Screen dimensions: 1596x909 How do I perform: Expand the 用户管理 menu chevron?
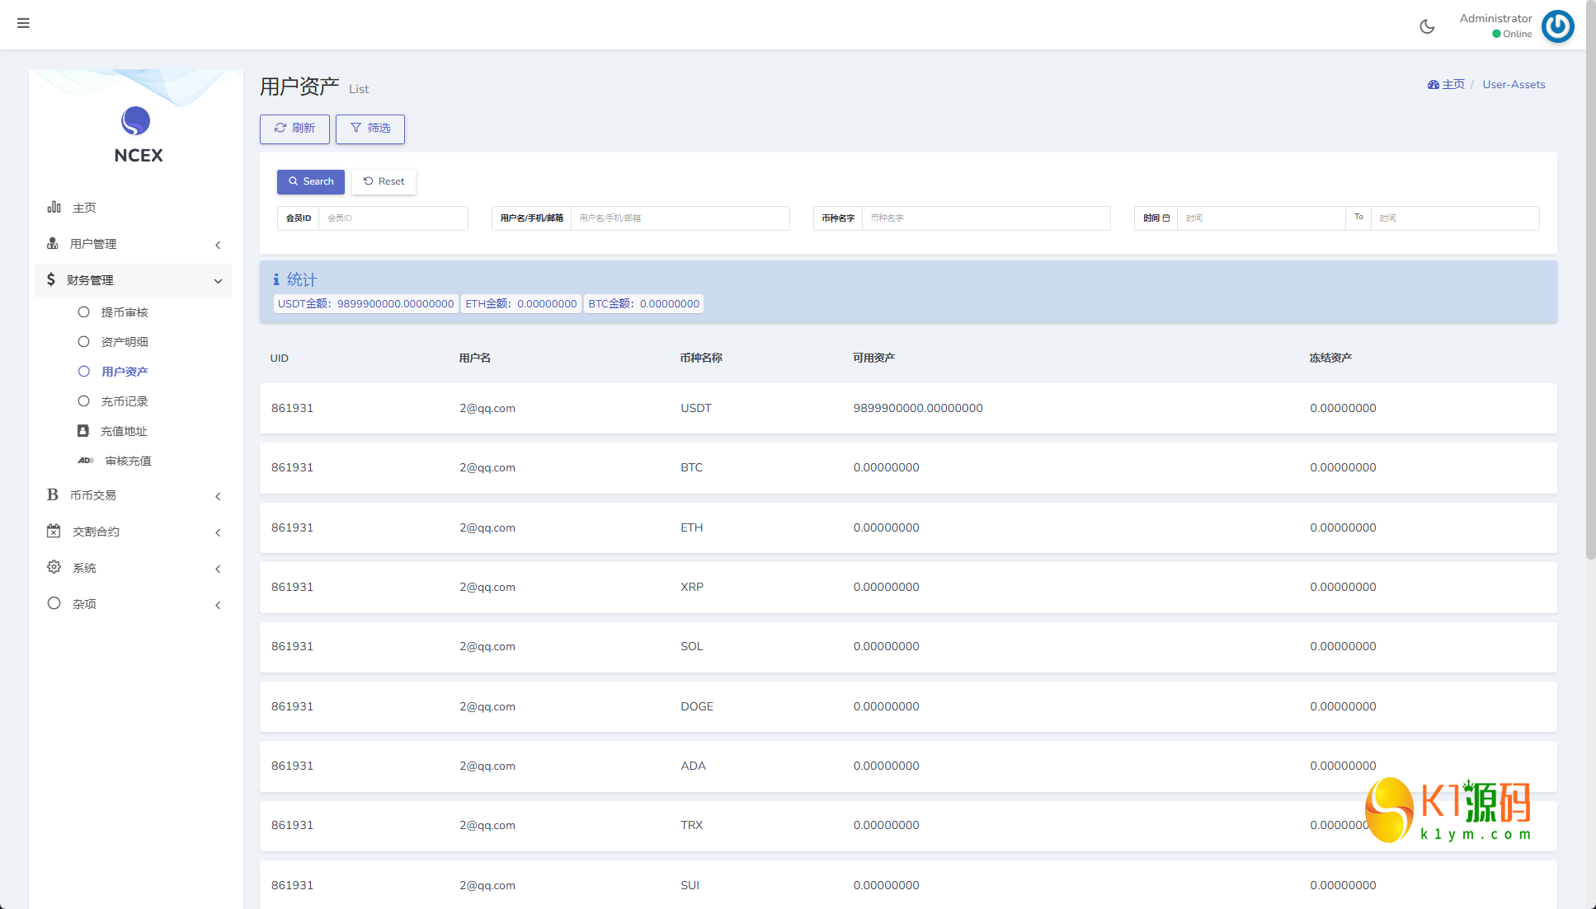coord(218,245)
